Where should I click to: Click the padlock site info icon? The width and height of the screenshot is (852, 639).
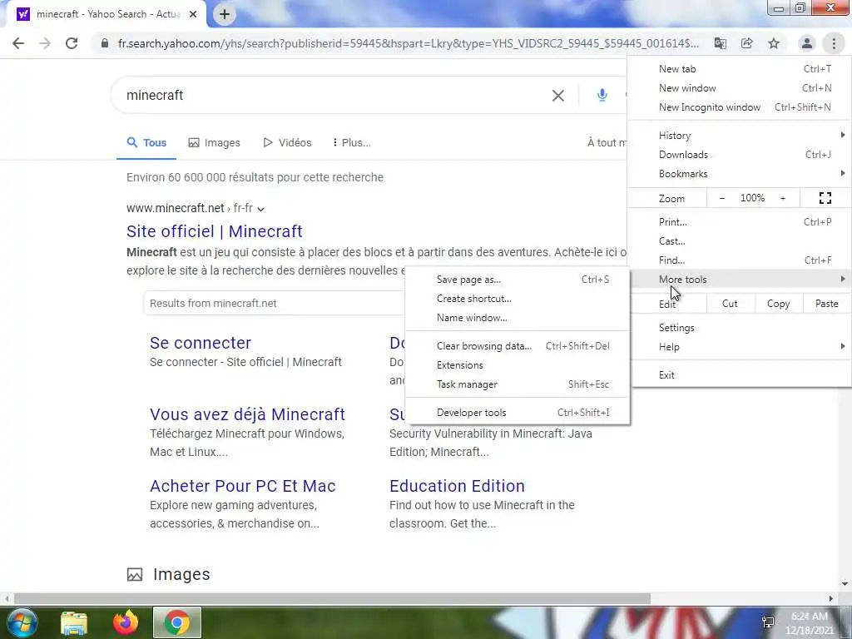[x=104, y=43]
